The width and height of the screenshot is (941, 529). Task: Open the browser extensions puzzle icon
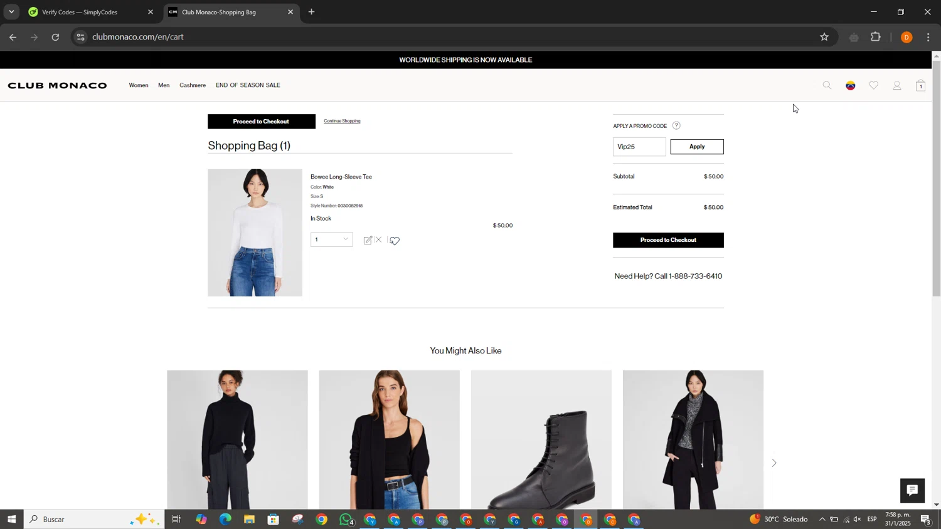(x=876, y=37)
